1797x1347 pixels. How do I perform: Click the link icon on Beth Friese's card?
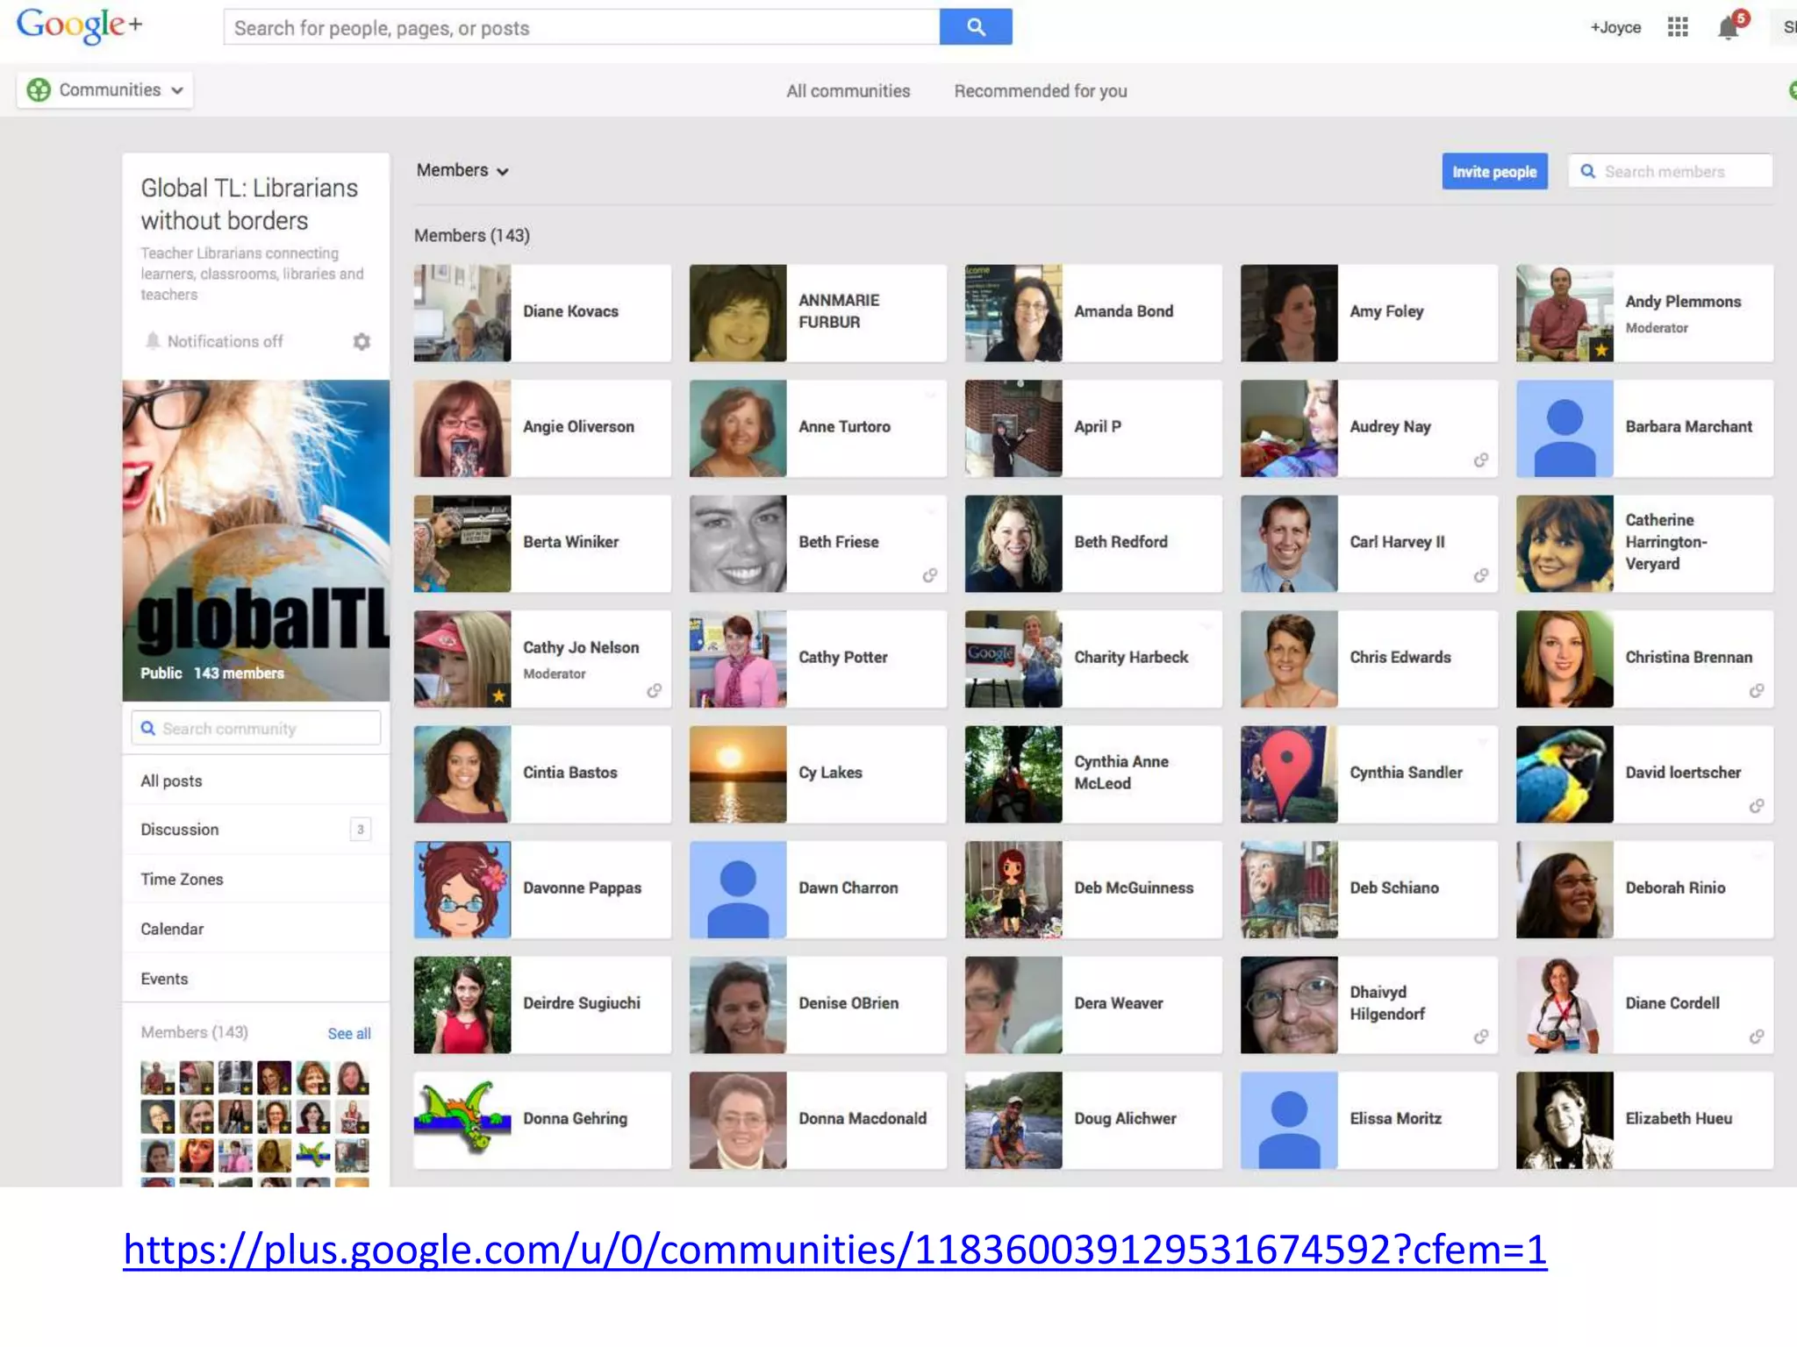[x=930, y=575]
